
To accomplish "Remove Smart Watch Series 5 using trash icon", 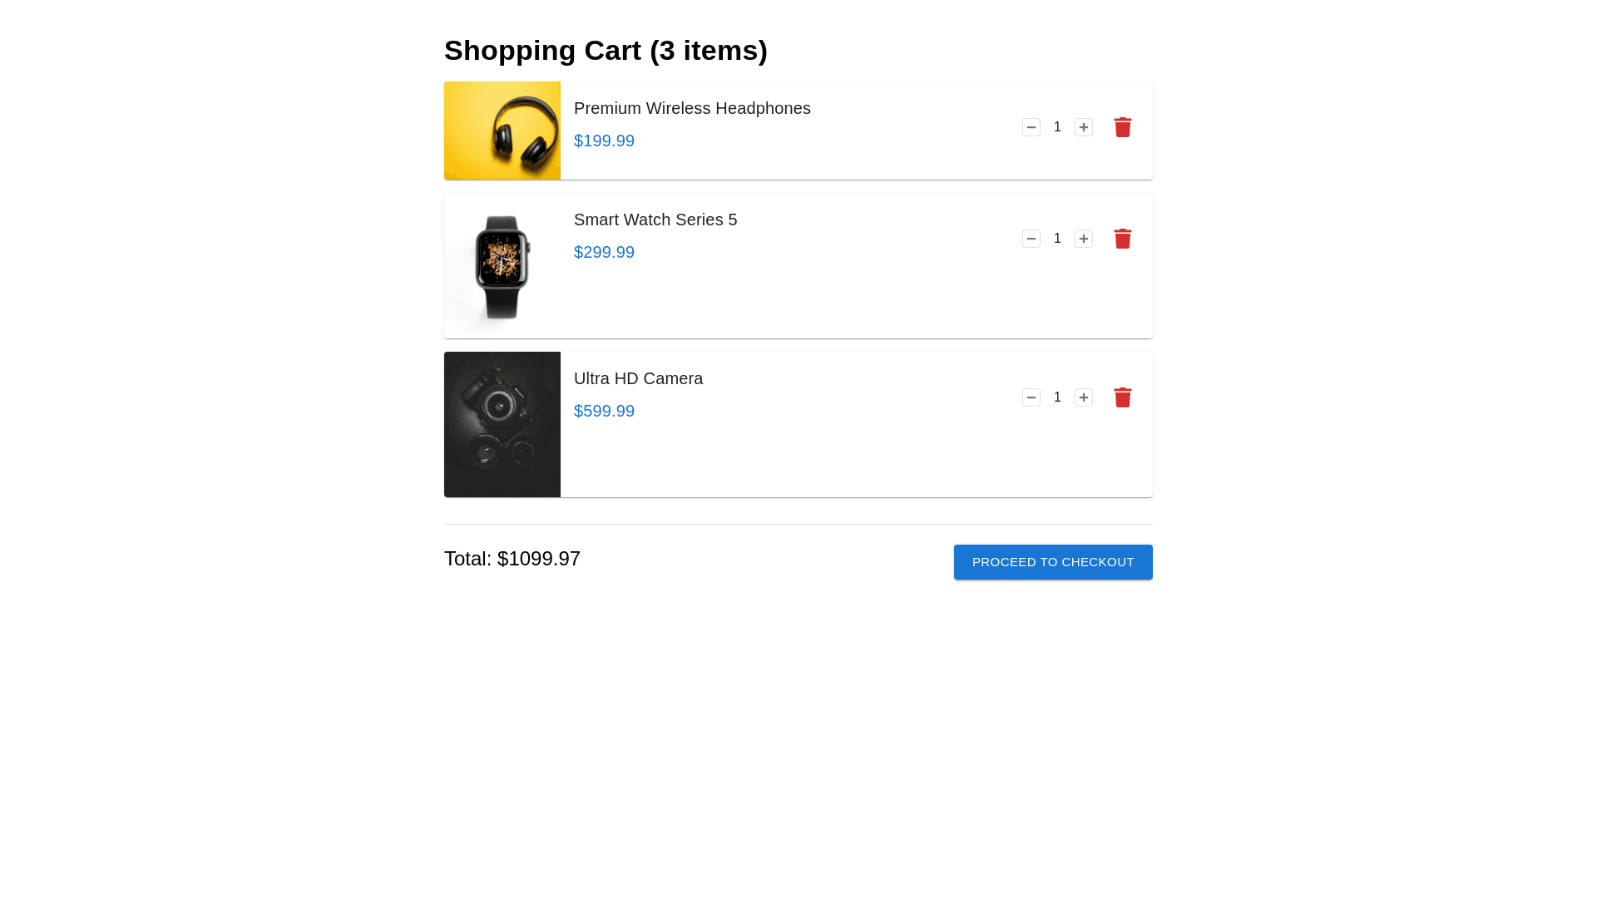I will (x=1123, y=239).
